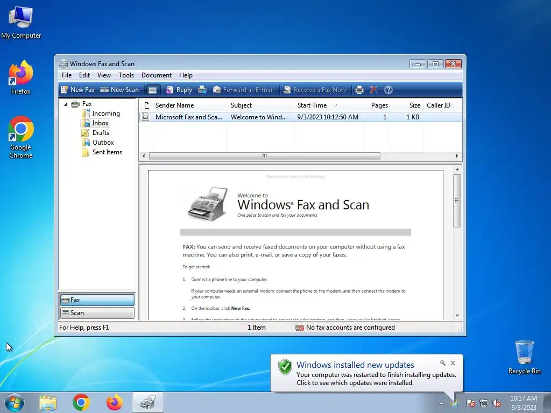The height and width of the screenshot is (413, 551).
Task: Click the fax account status bar icon
Action: click(299, 327)
